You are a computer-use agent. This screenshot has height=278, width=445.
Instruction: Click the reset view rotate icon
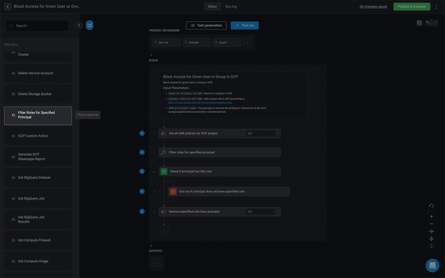[x=432, y=206]
